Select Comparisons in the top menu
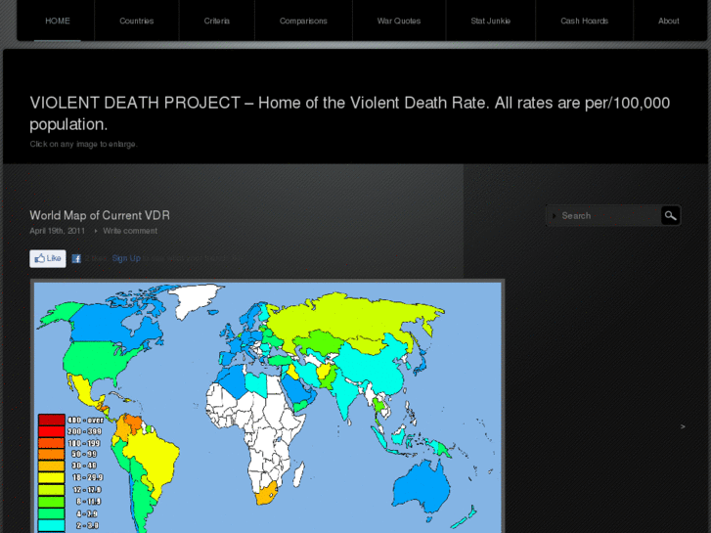Screen dimensions: 711x533 click(303, 21)
